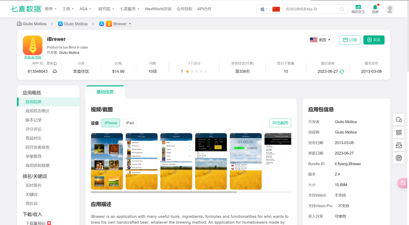
Task: Open Giulio Mollica breadcrumb link
Action: point(75,24)
